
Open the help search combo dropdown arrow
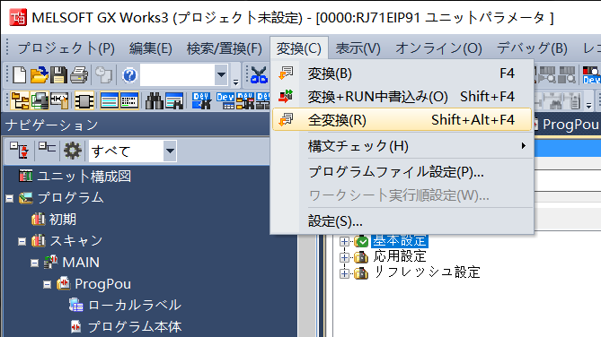coord(221,75)
